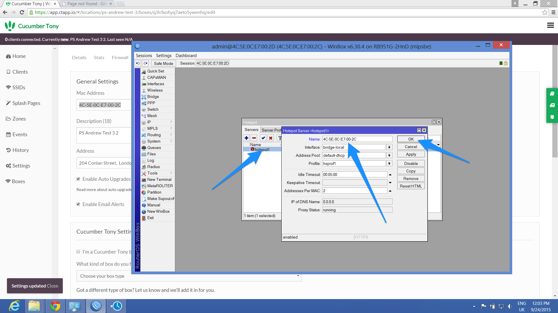Click Cancel in Hotspot Server dialog
Viewport: 558px width, 313px height.
[x=411, y=147]
